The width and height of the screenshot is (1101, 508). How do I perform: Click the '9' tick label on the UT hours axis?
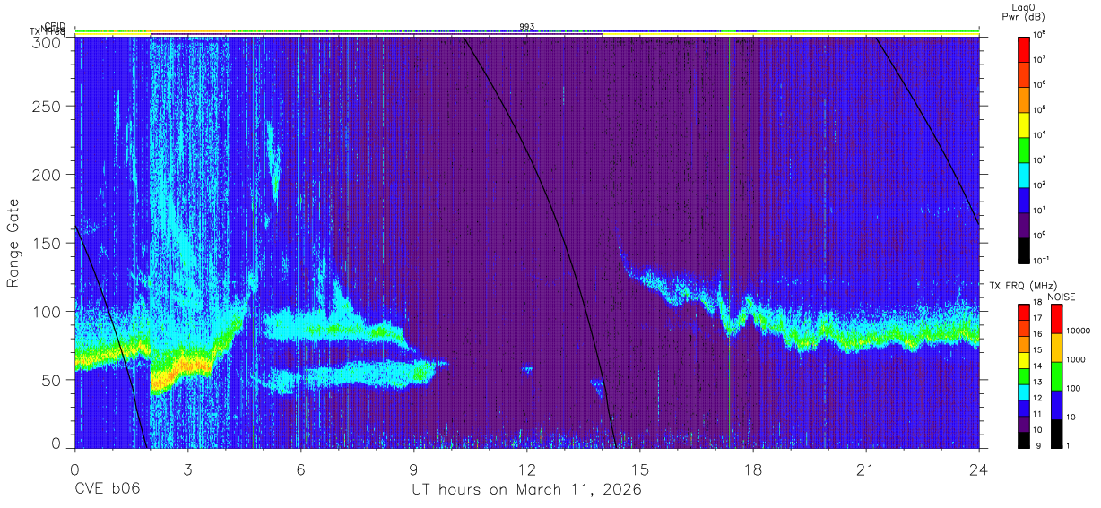pos(413,470)
